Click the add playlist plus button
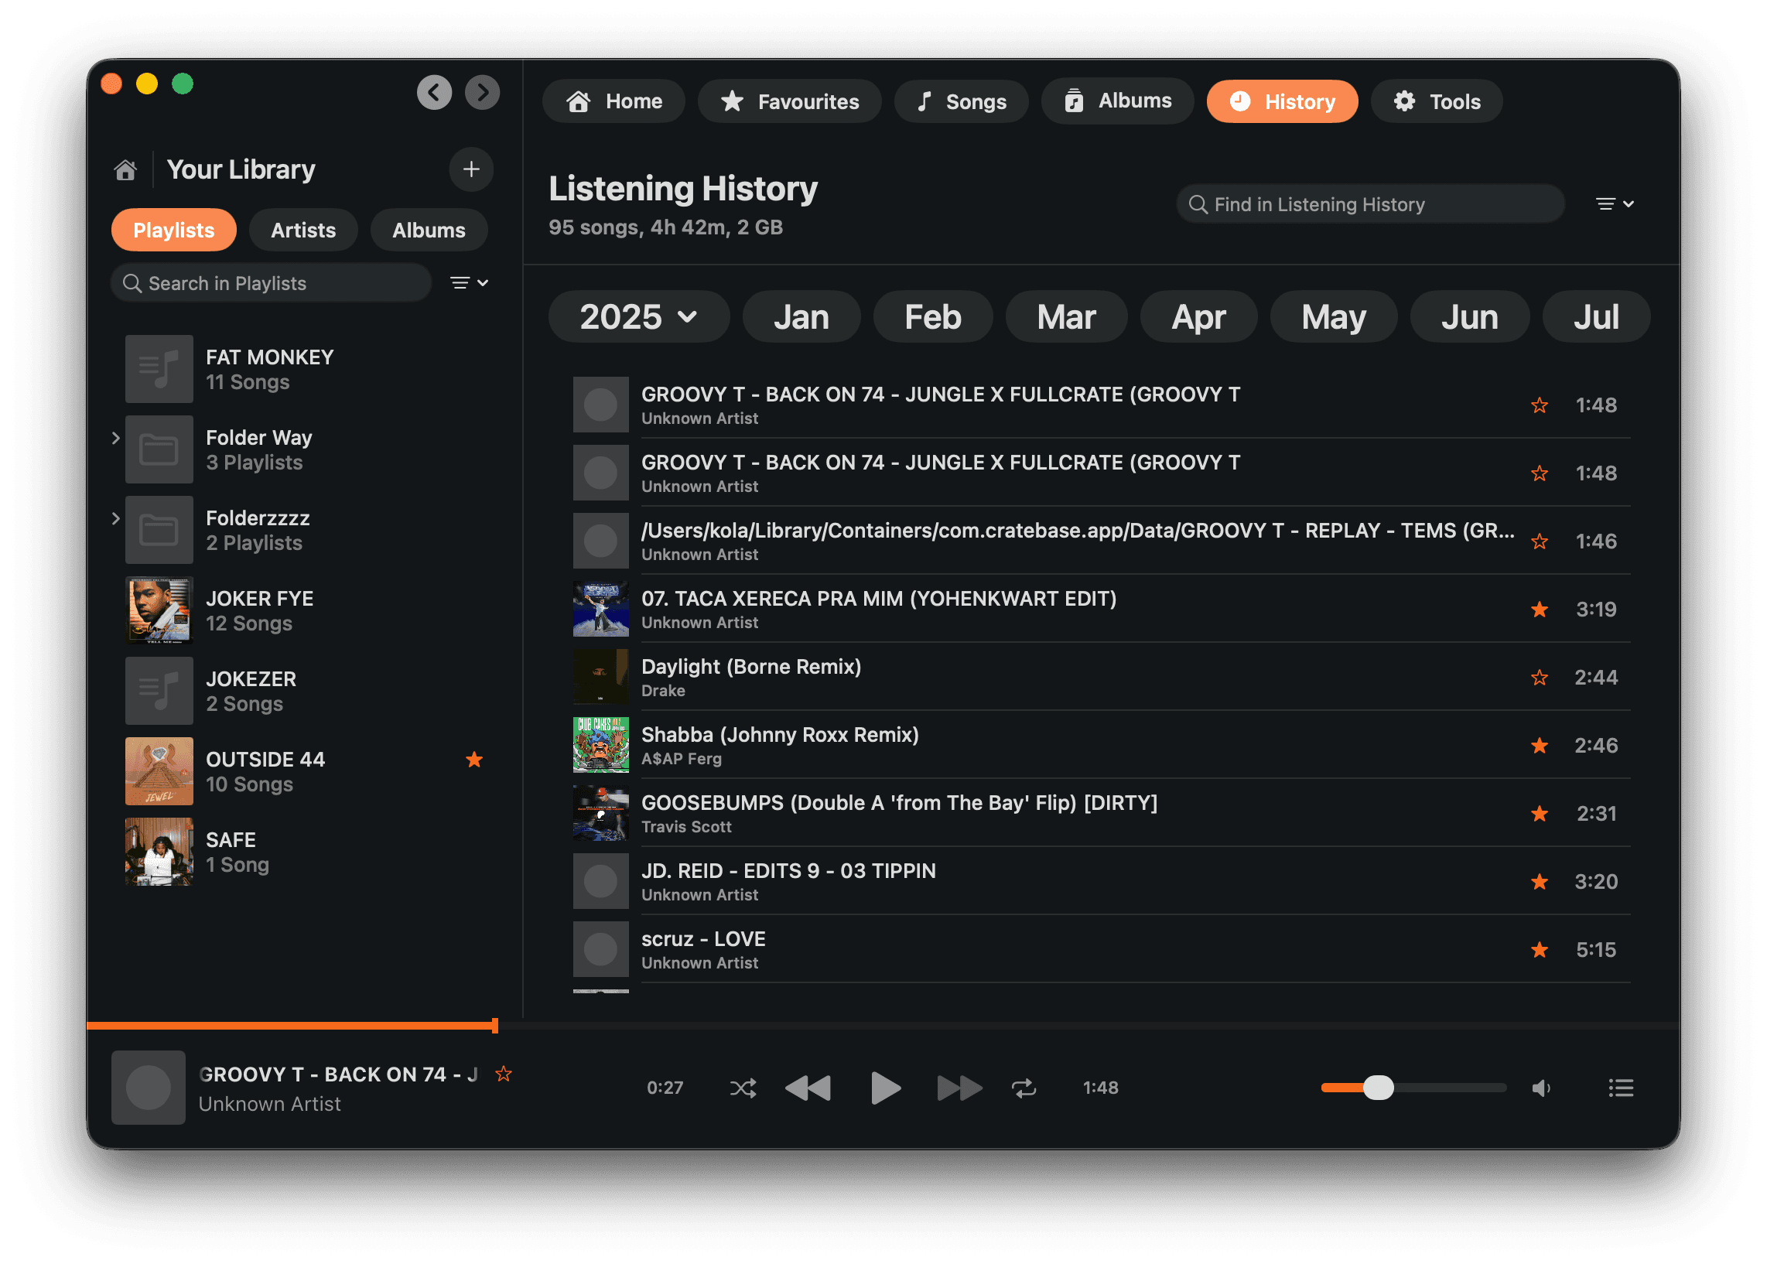Viewport: 1767px width, 1264px height. click(x=471, y=169)
